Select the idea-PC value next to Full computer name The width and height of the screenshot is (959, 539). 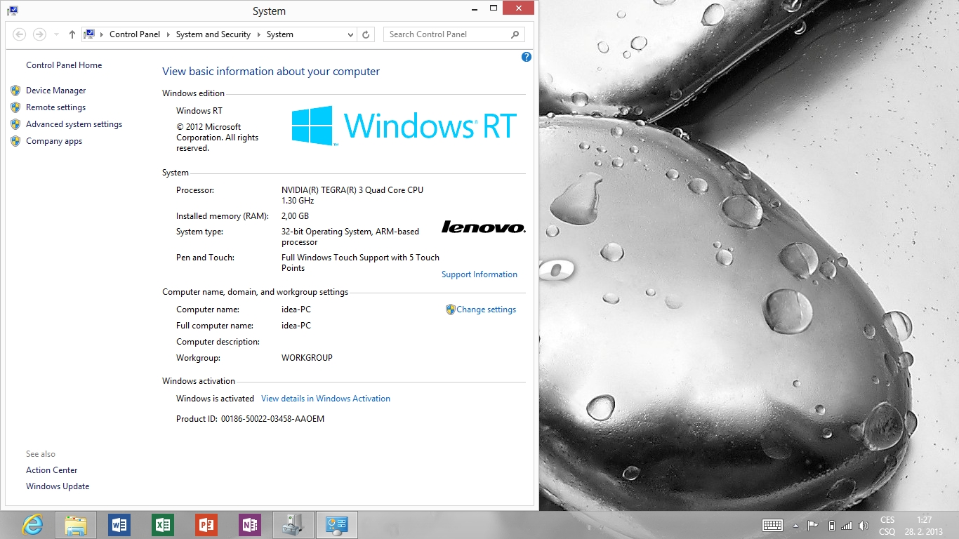point(296,326)
